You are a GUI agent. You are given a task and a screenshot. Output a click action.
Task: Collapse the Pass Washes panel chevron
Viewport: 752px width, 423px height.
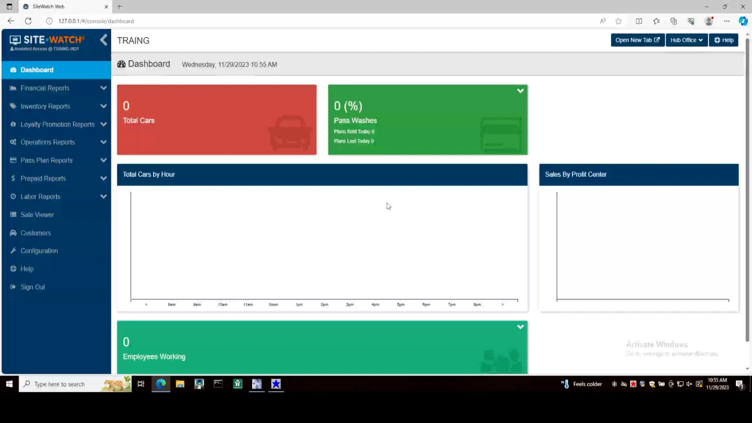(x=520, y=90)
